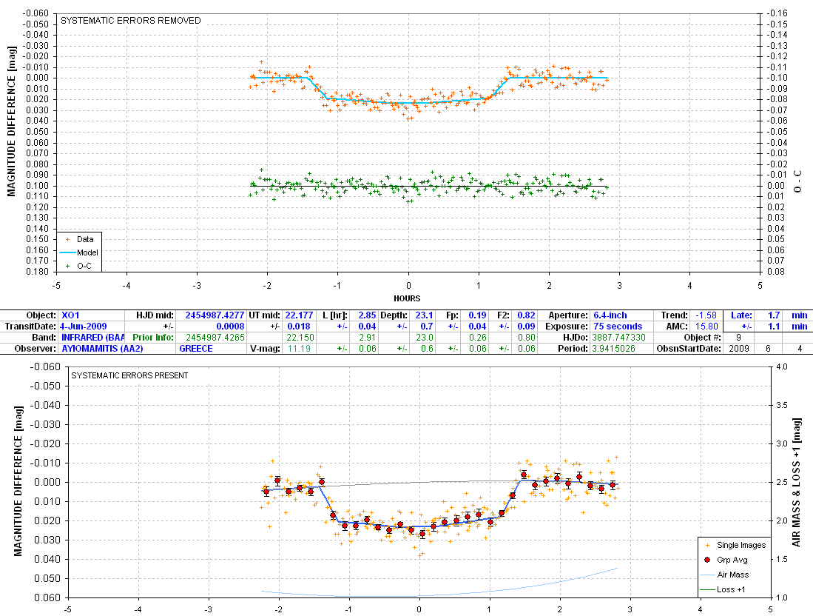This screenshot has height=616, width=813.
Task: Select the observer name "AYIOMAMITIS (AA2)"
Action: (x=102, y=349)
